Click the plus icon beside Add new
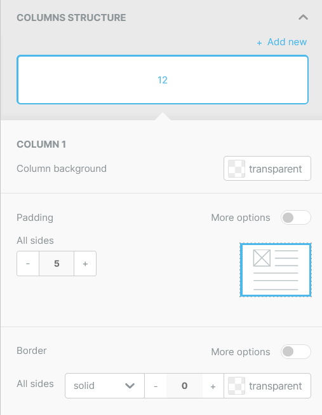Viewport: 322px width, 415px height. [259, 43]
